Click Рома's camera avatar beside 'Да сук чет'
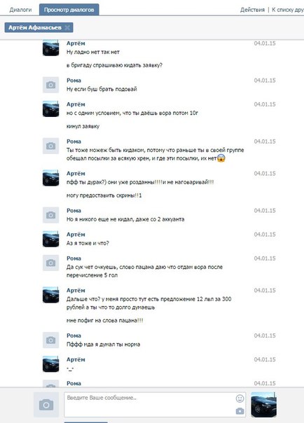Screen dimensions: 304x423 [50, 263]
